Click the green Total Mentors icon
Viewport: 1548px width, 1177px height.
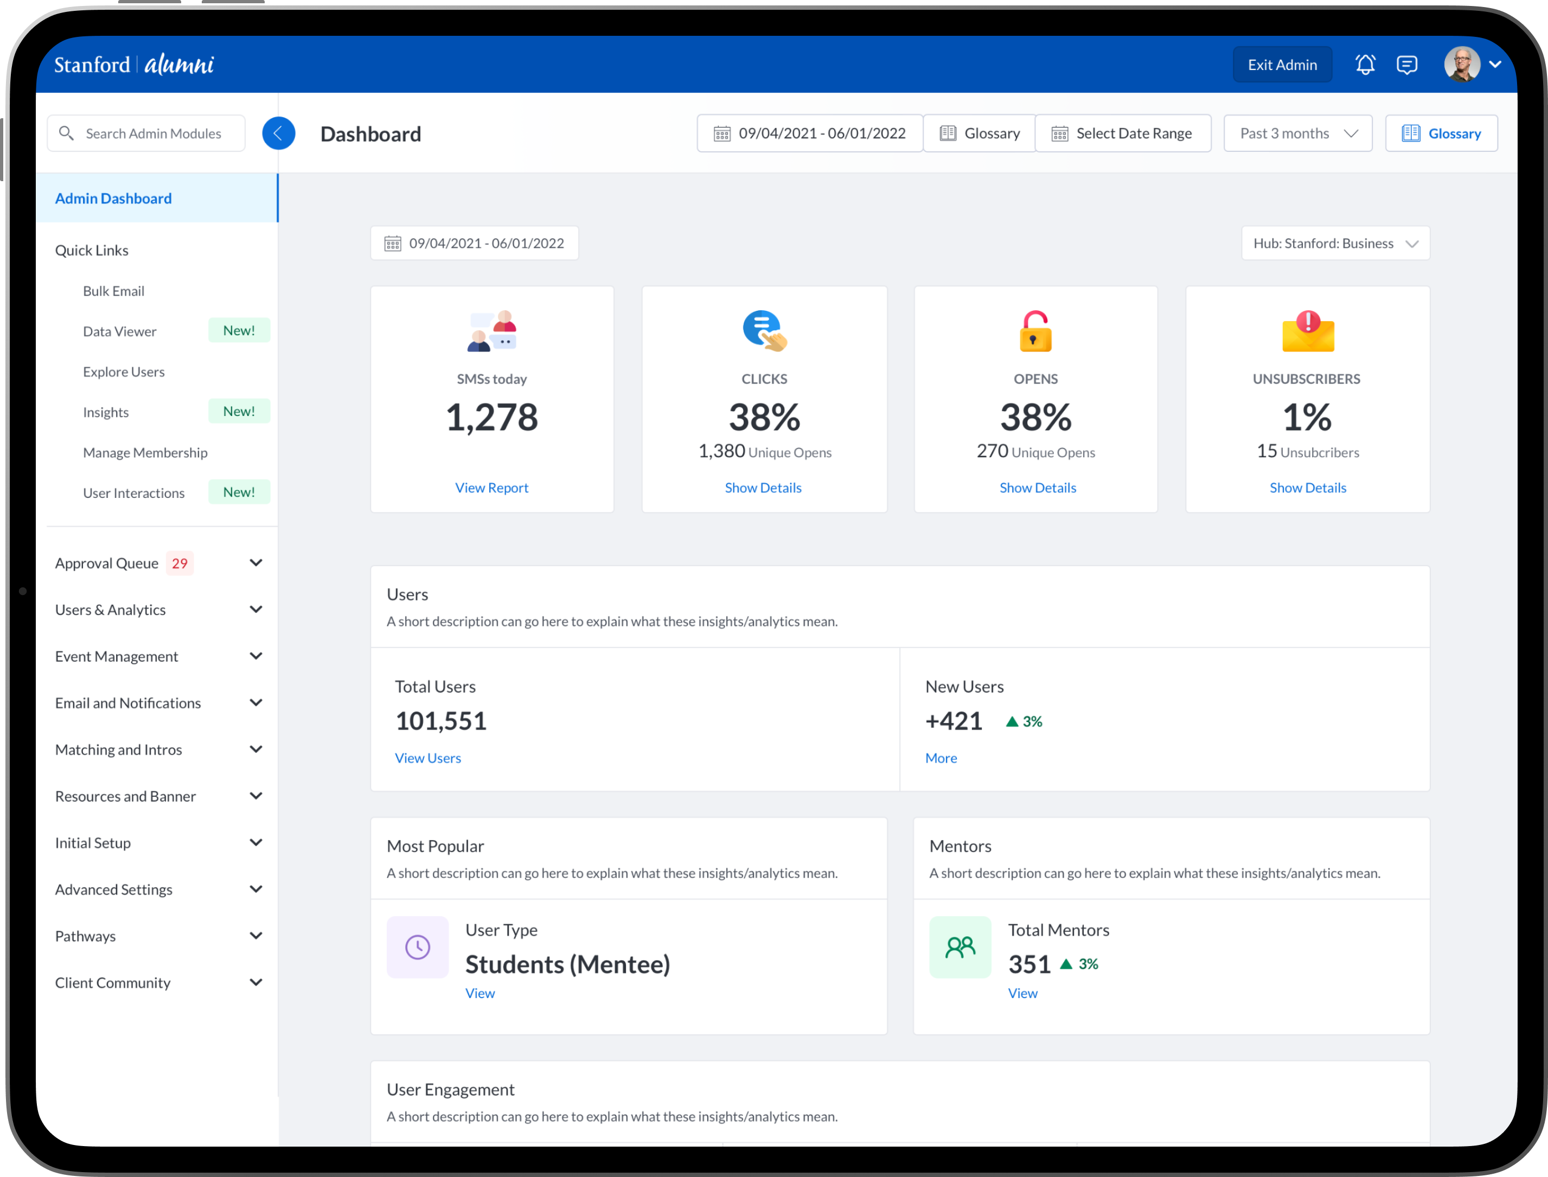pyautogui.click(x=959, y=946)
